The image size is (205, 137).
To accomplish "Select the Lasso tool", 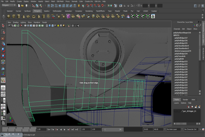I will 3,32.
